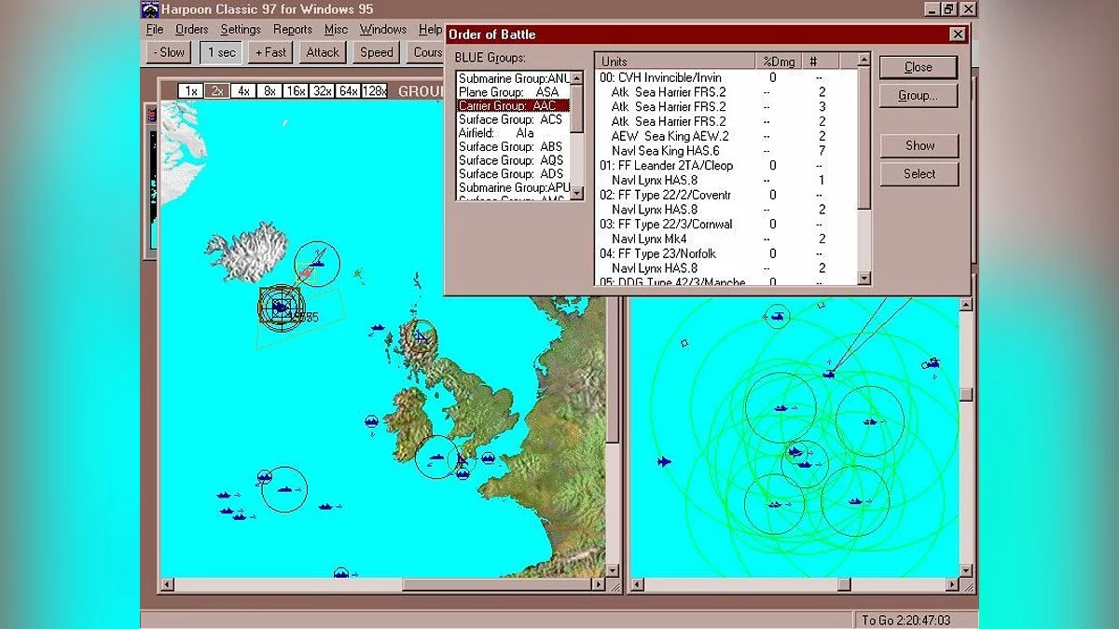Click the left map's scroll-left arrow
Image resolution: width=1119 pixels, height=629 pixels.
point(168,585)
